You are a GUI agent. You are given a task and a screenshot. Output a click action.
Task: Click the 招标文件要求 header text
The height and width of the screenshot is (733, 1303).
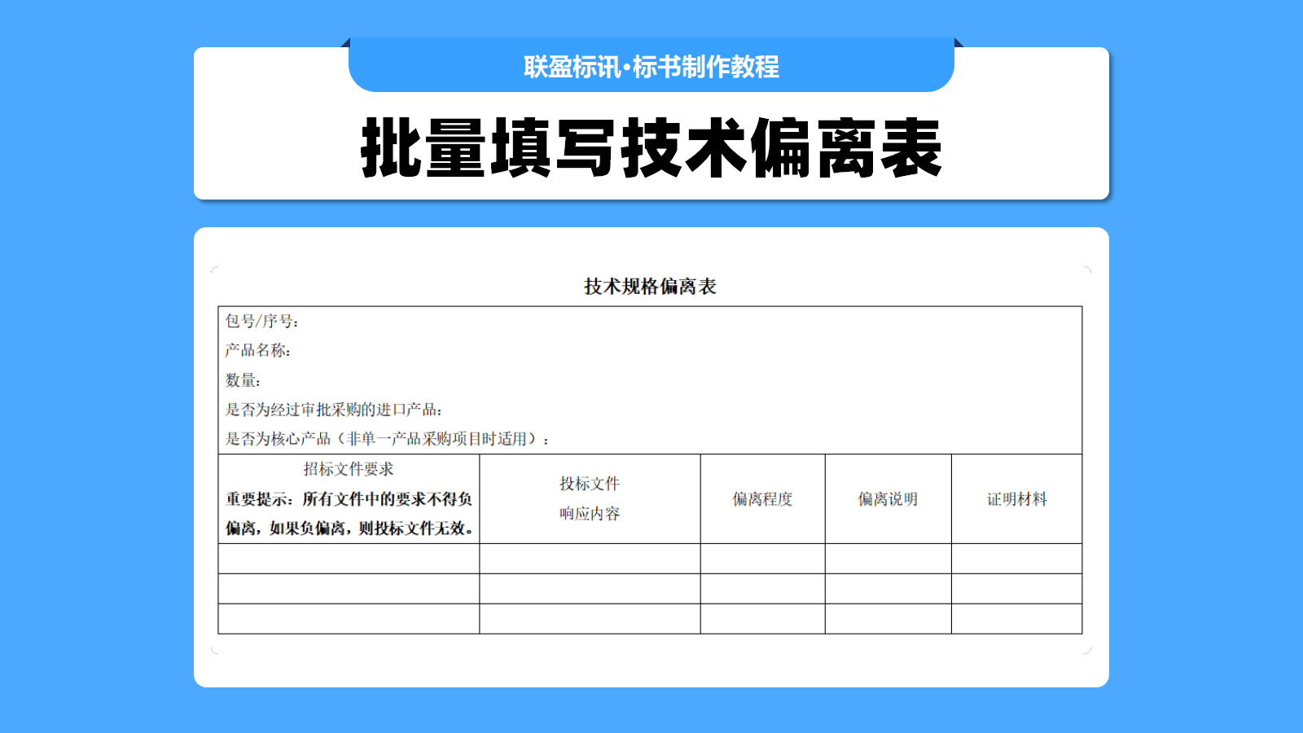coord(349,469)
